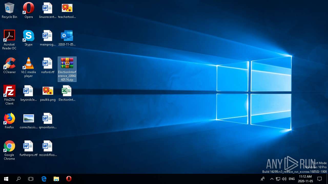Select the linuxrecent Word document

coord(48,10)
